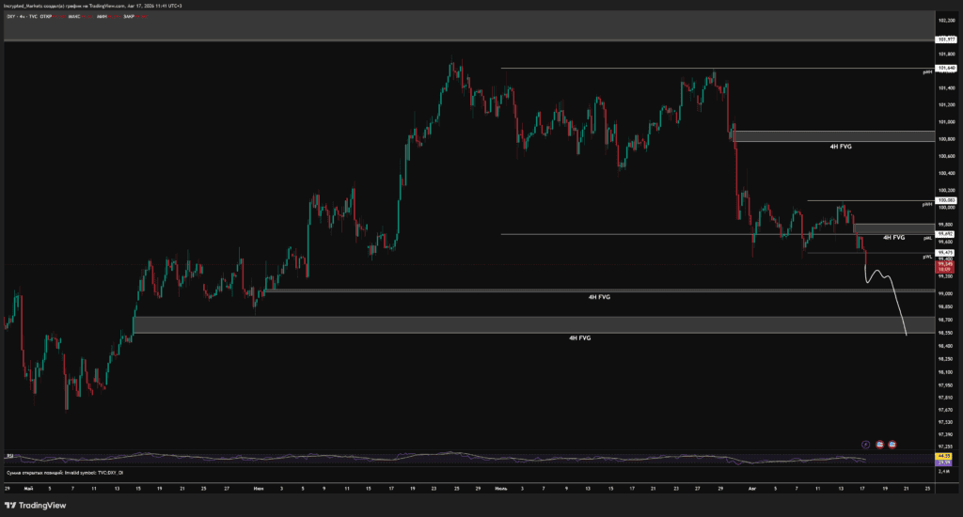Viewport: 963px width, 517px height.
Task: Select the purple RSI value label
Action: pyautogui.click(x=944, y=462)
